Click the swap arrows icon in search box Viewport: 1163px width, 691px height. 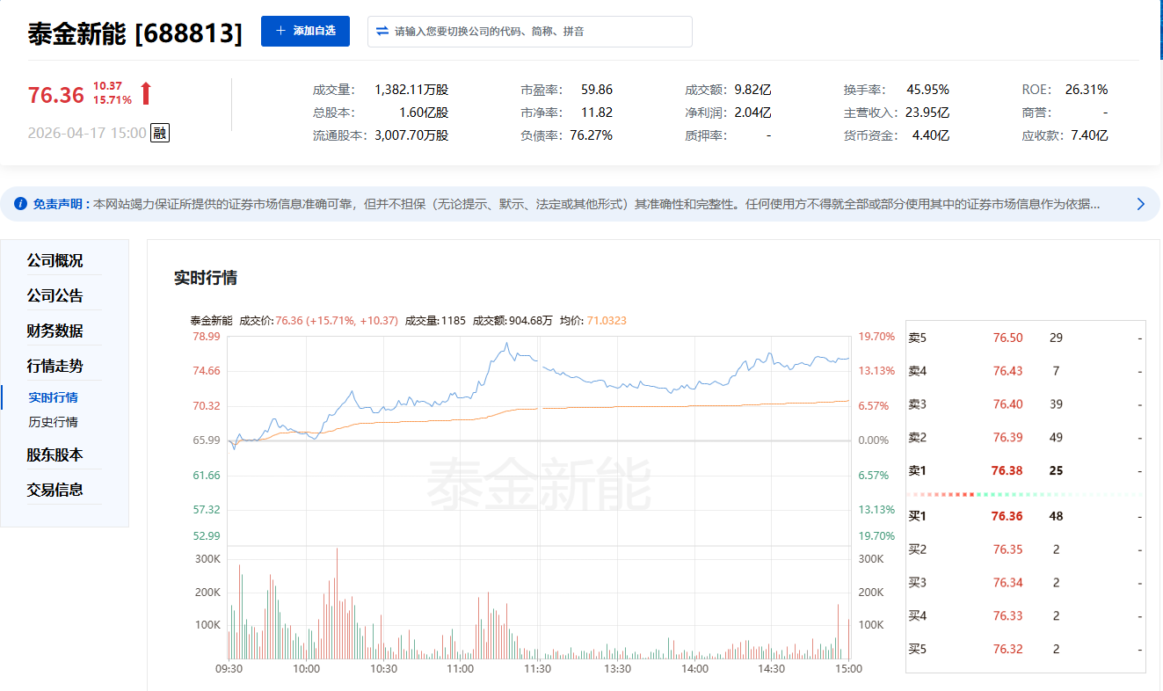click(x=382, y=31)
